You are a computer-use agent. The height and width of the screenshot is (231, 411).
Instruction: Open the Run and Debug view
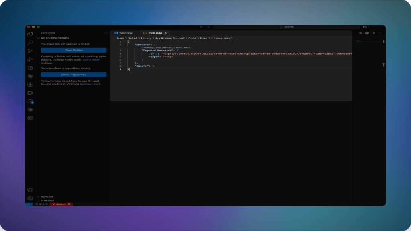click(31, 59)
